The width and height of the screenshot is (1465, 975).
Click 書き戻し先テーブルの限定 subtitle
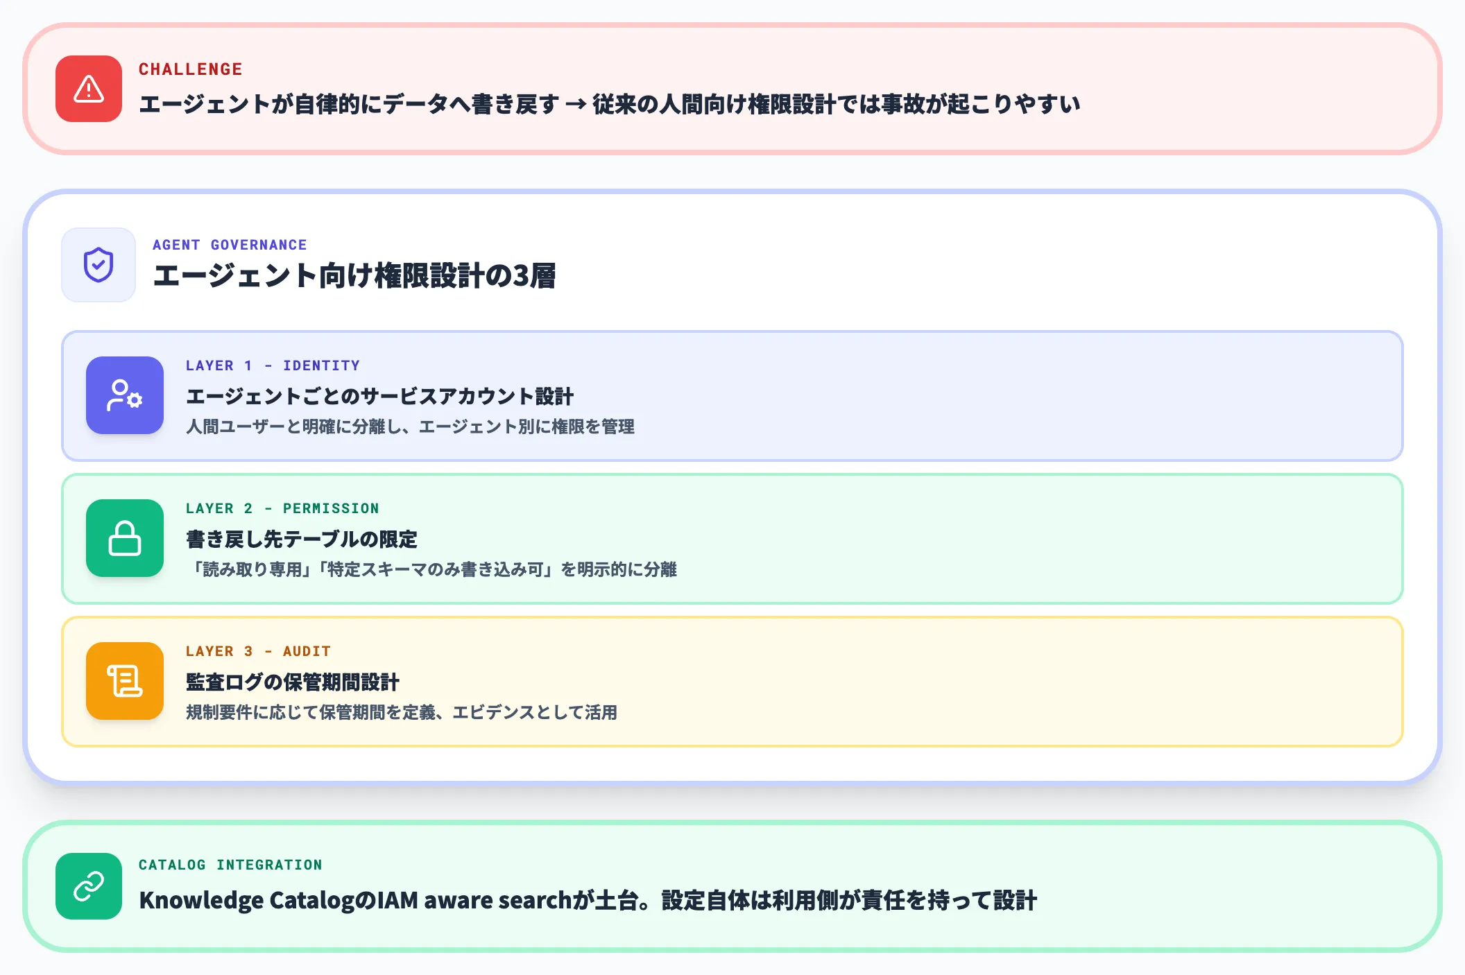(x=302, y=539)
